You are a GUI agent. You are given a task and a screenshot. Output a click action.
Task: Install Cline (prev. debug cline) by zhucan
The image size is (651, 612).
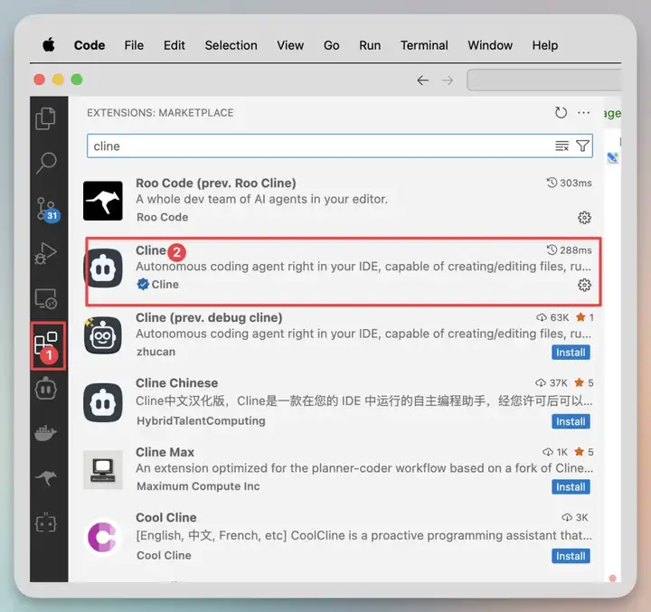coord(571,352)
